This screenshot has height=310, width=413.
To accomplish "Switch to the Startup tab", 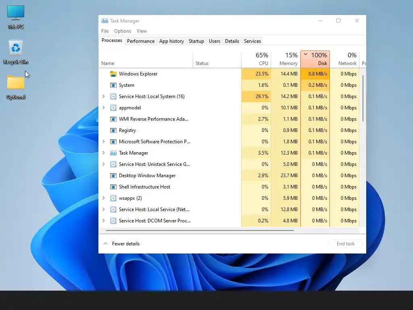I will click(x=196, y=41).
